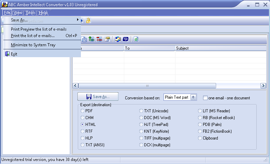Click the hand holding card icon
This screenshot has width=270, height=164.
pos(107,39)
